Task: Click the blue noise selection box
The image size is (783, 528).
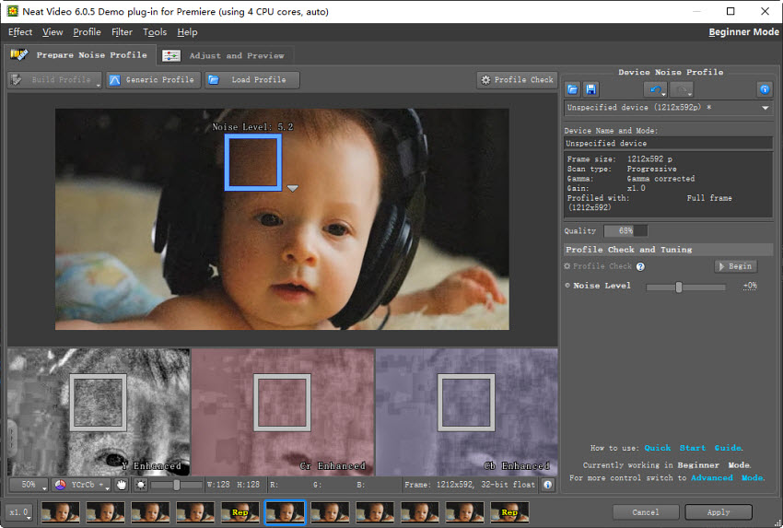Action: coord(253,162)
